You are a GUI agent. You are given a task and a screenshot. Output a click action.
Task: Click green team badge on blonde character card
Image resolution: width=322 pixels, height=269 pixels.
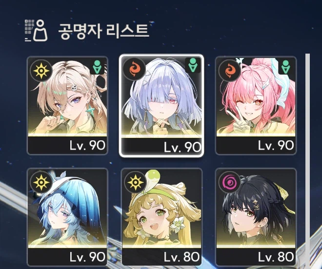coord(97,67)
